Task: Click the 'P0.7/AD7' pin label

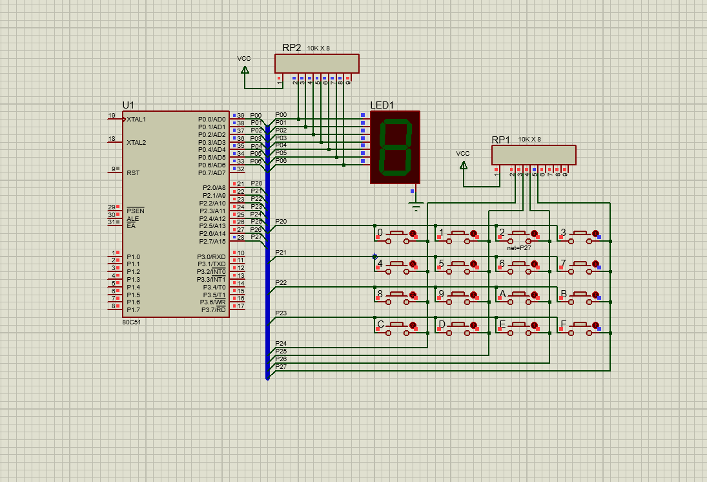Action: [x=212, y=173]
